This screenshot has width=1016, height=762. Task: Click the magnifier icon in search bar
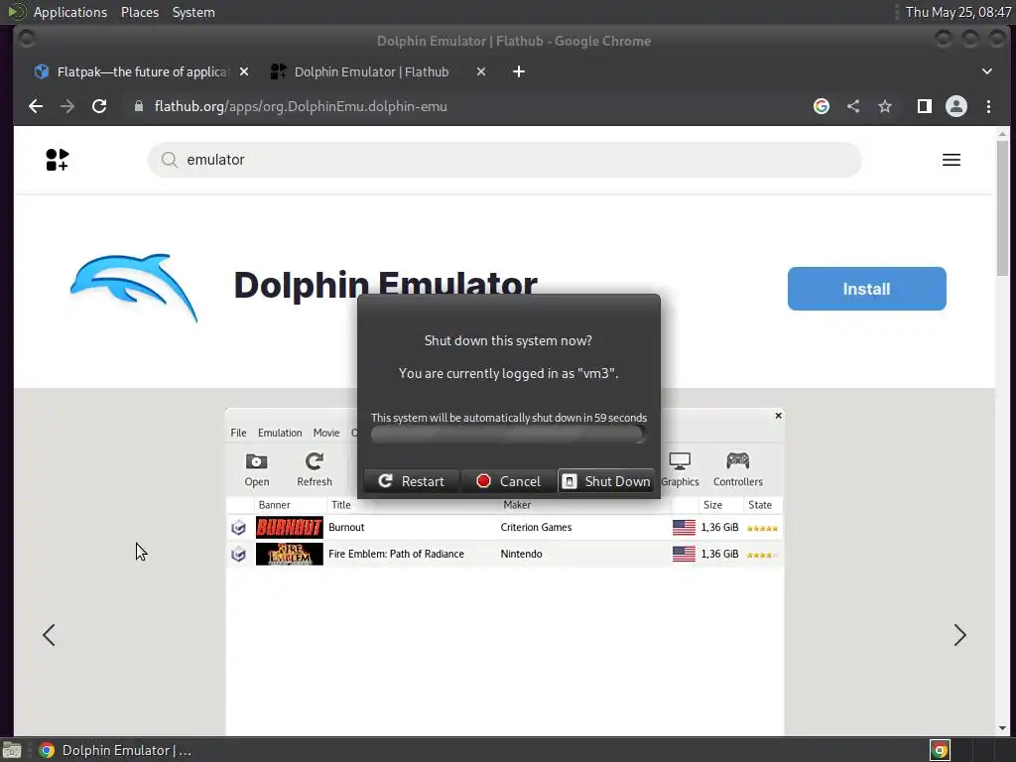[169, 160]
